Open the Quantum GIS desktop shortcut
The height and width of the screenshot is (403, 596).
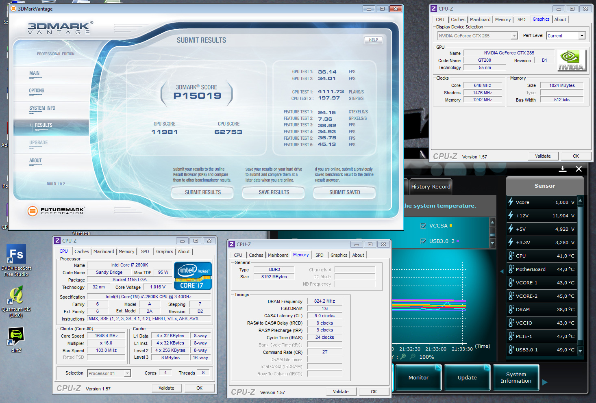[16, 295]
